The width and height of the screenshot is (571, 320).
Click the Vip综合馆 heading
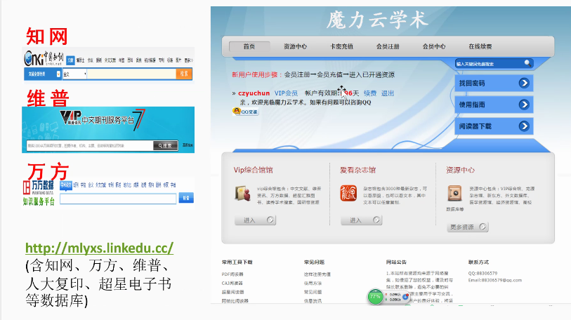tap(253, 170)
